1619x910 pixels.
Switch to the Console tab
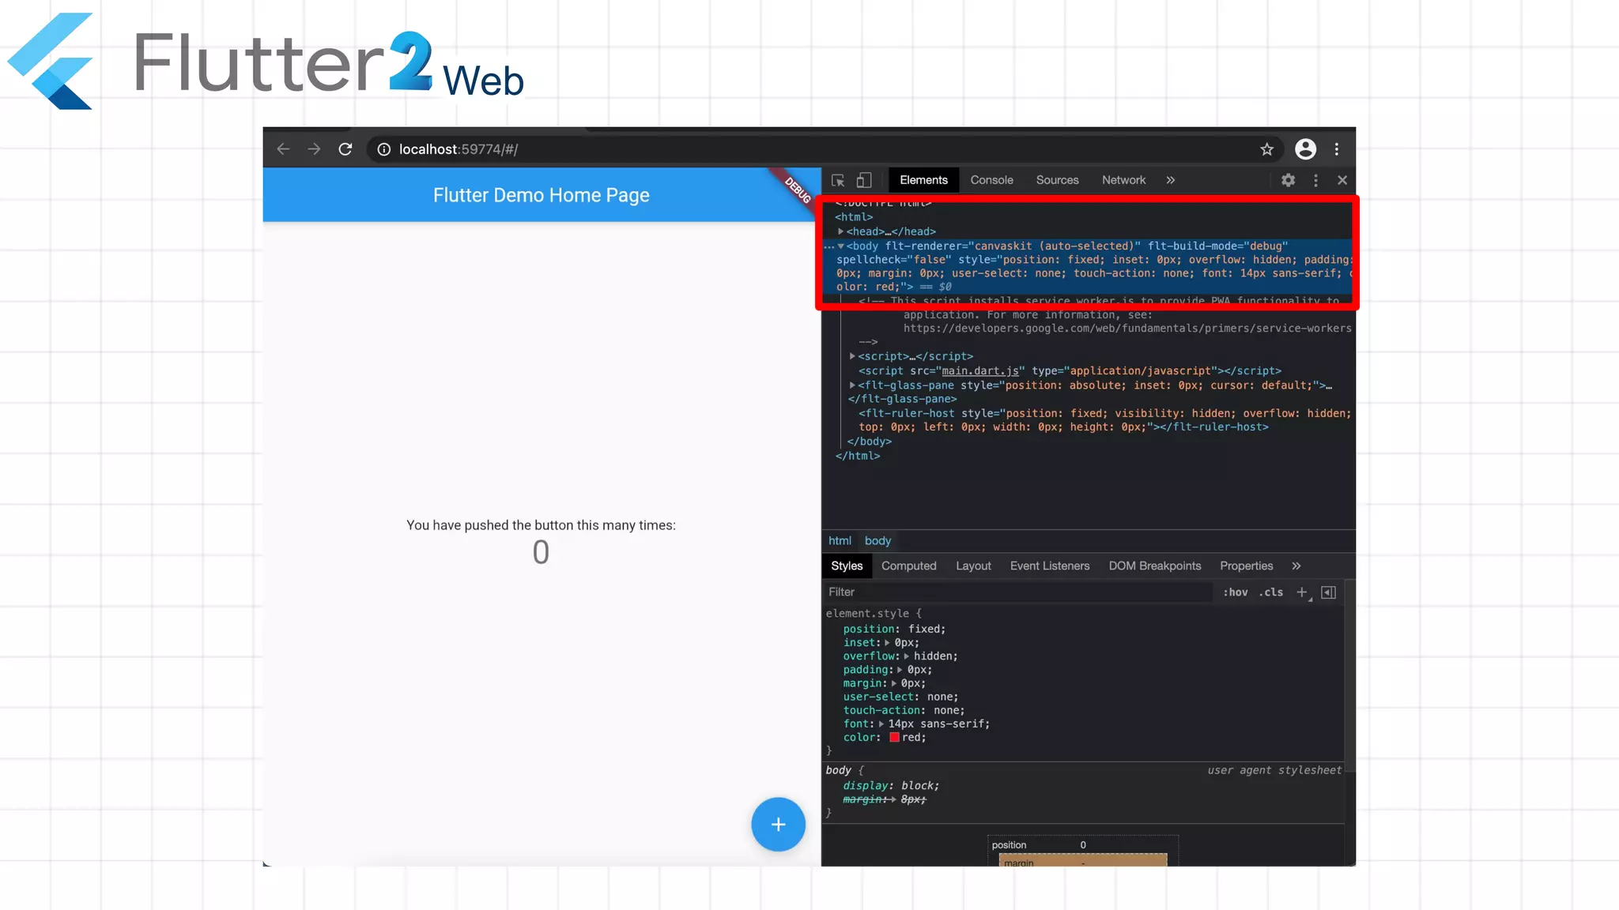pyautogui.click(x=991, y=180)
